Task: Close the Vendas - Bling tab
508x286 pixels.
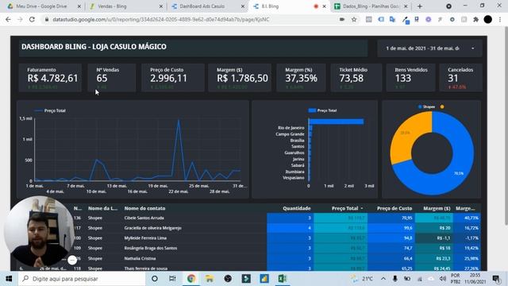Action: coord(161,6)
